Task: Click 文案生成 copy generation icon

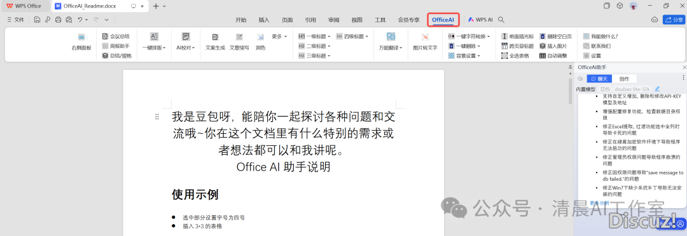Action: point(215,37)
